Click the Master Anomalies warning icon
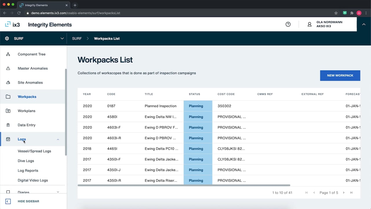Screen dimensions: 371x209 8,69
